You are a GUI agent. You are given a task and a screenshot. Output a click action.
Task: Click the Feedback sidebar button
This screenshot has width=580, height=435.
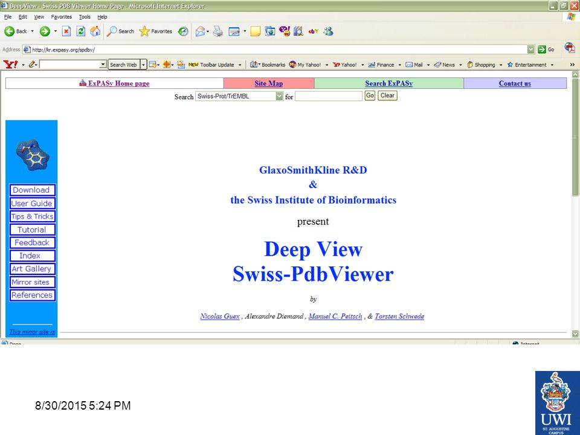point(33,243)
